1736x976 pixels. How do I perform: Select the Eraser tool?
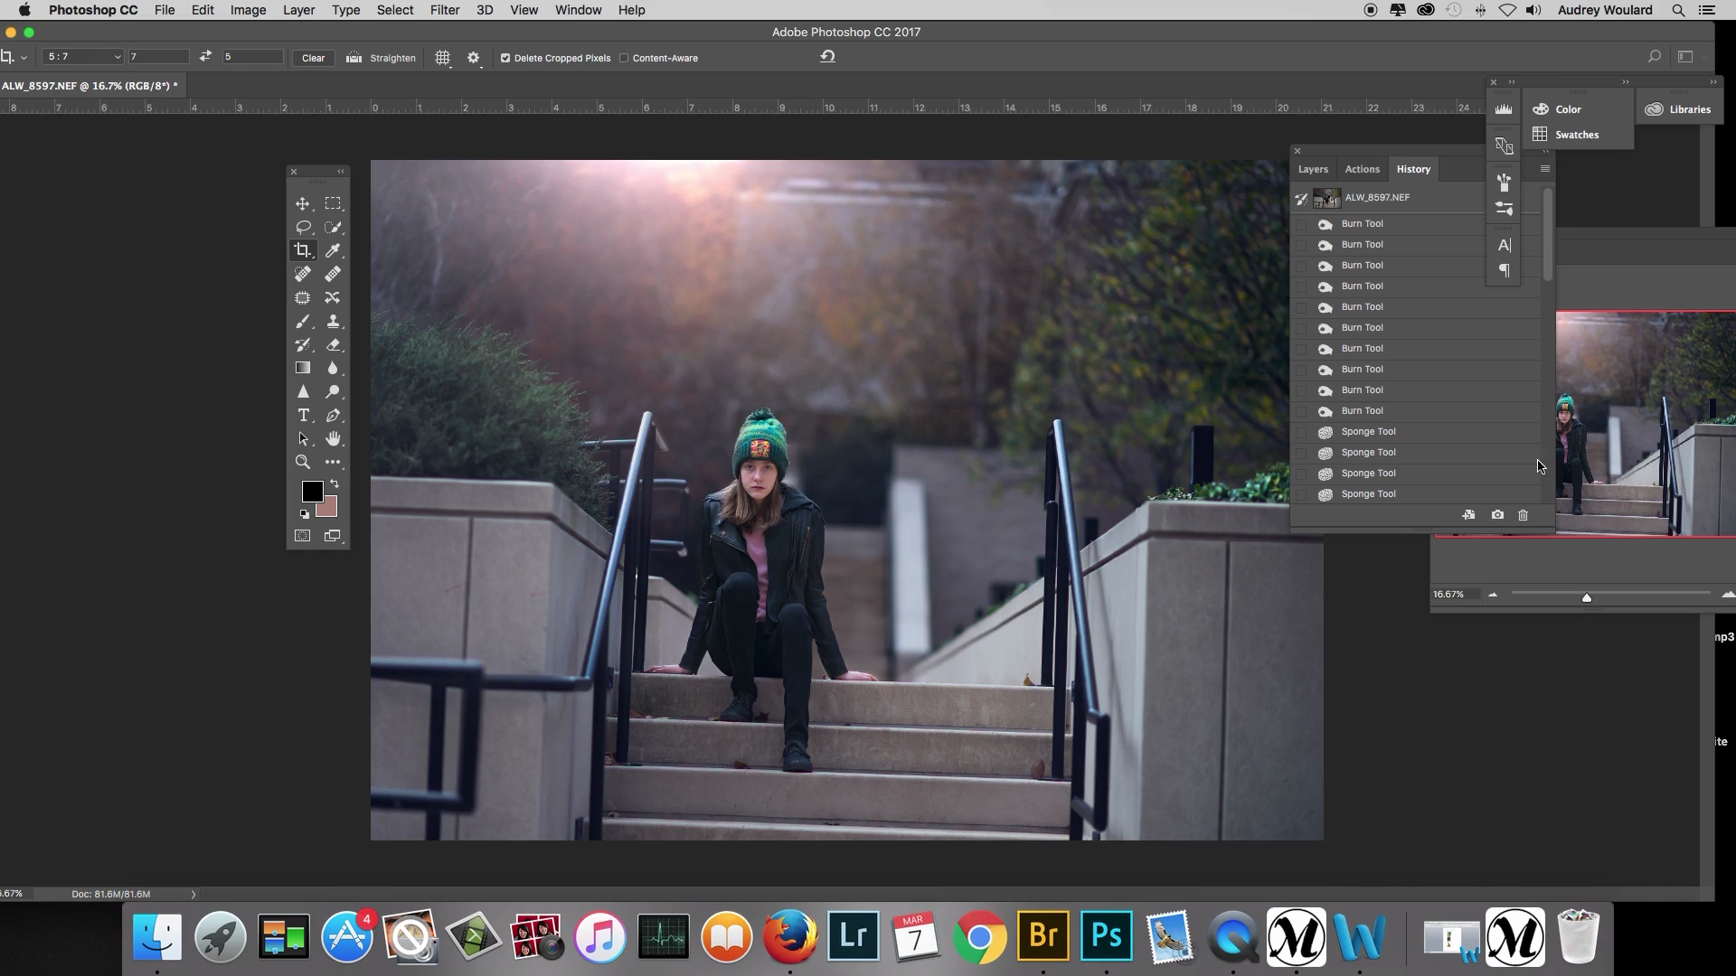click(333, 344)
